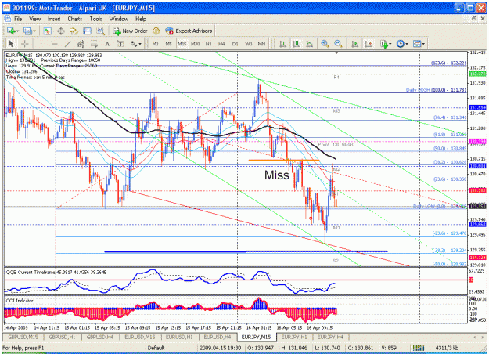Screen dimensions: 489x354
Task: Zoom in on the chart
Action: 325,44
